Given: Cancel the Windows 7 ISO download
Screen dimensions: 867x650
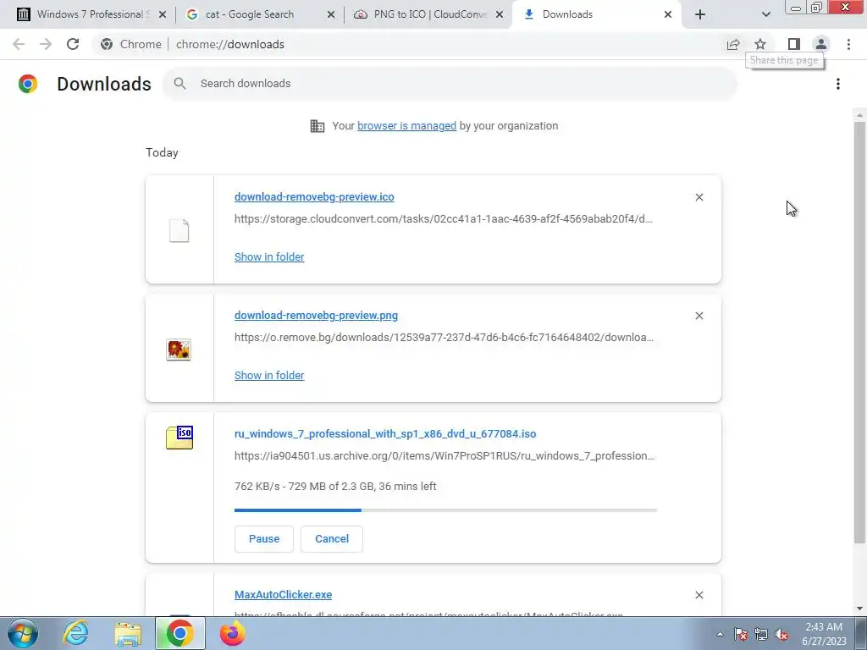Looking at the screenshot, I should [x=332, y=539].
